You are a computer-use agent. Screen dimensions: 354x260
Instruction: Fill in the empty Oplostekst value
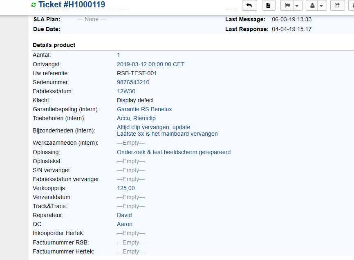click(x=131, y=161)
